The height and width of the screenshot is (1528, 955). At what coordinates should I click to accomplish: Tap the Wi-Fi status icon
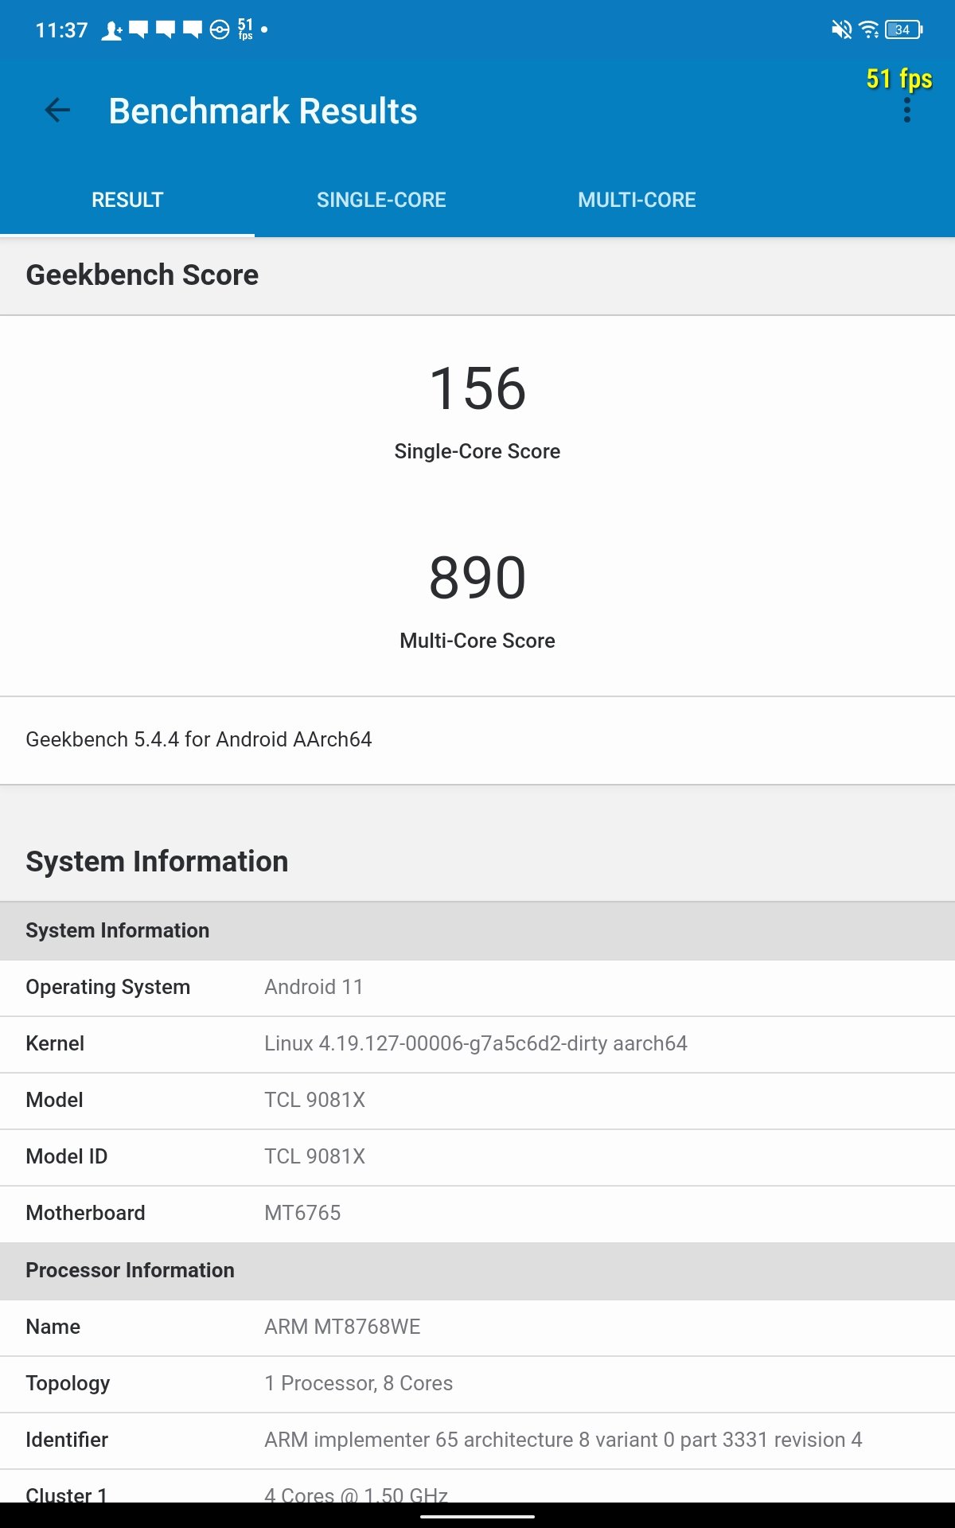tap(869, 30)
